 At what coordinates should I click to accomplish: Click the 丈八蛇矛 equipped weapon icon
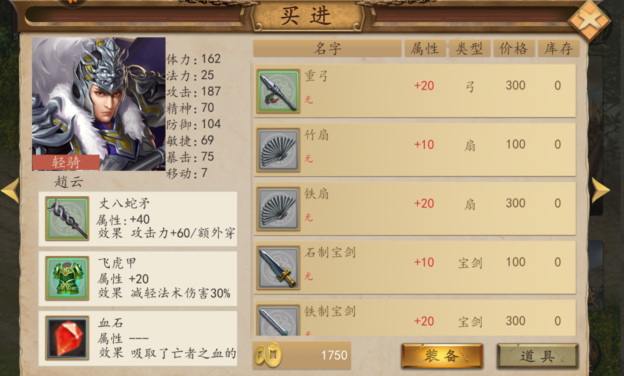pos(67,218)
